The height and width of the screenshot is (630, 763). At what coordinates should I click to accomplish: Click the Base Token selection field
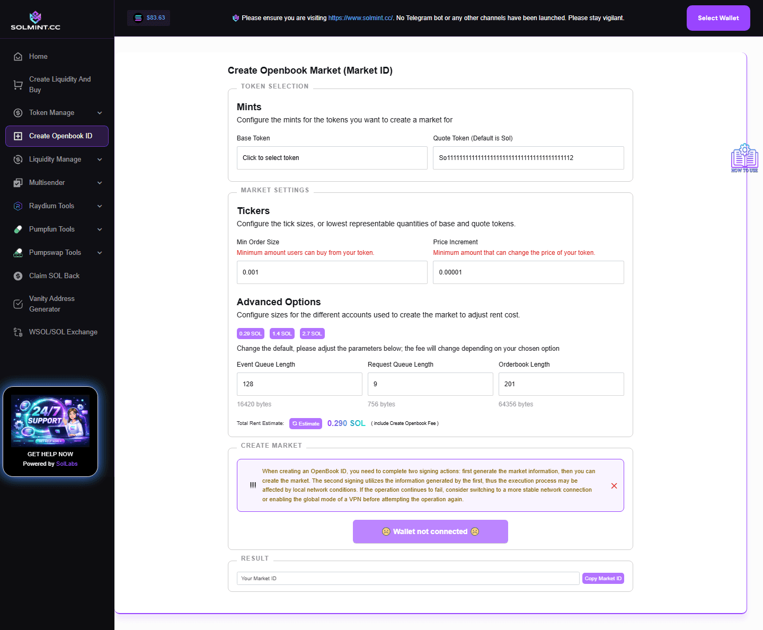pos(332,157)
